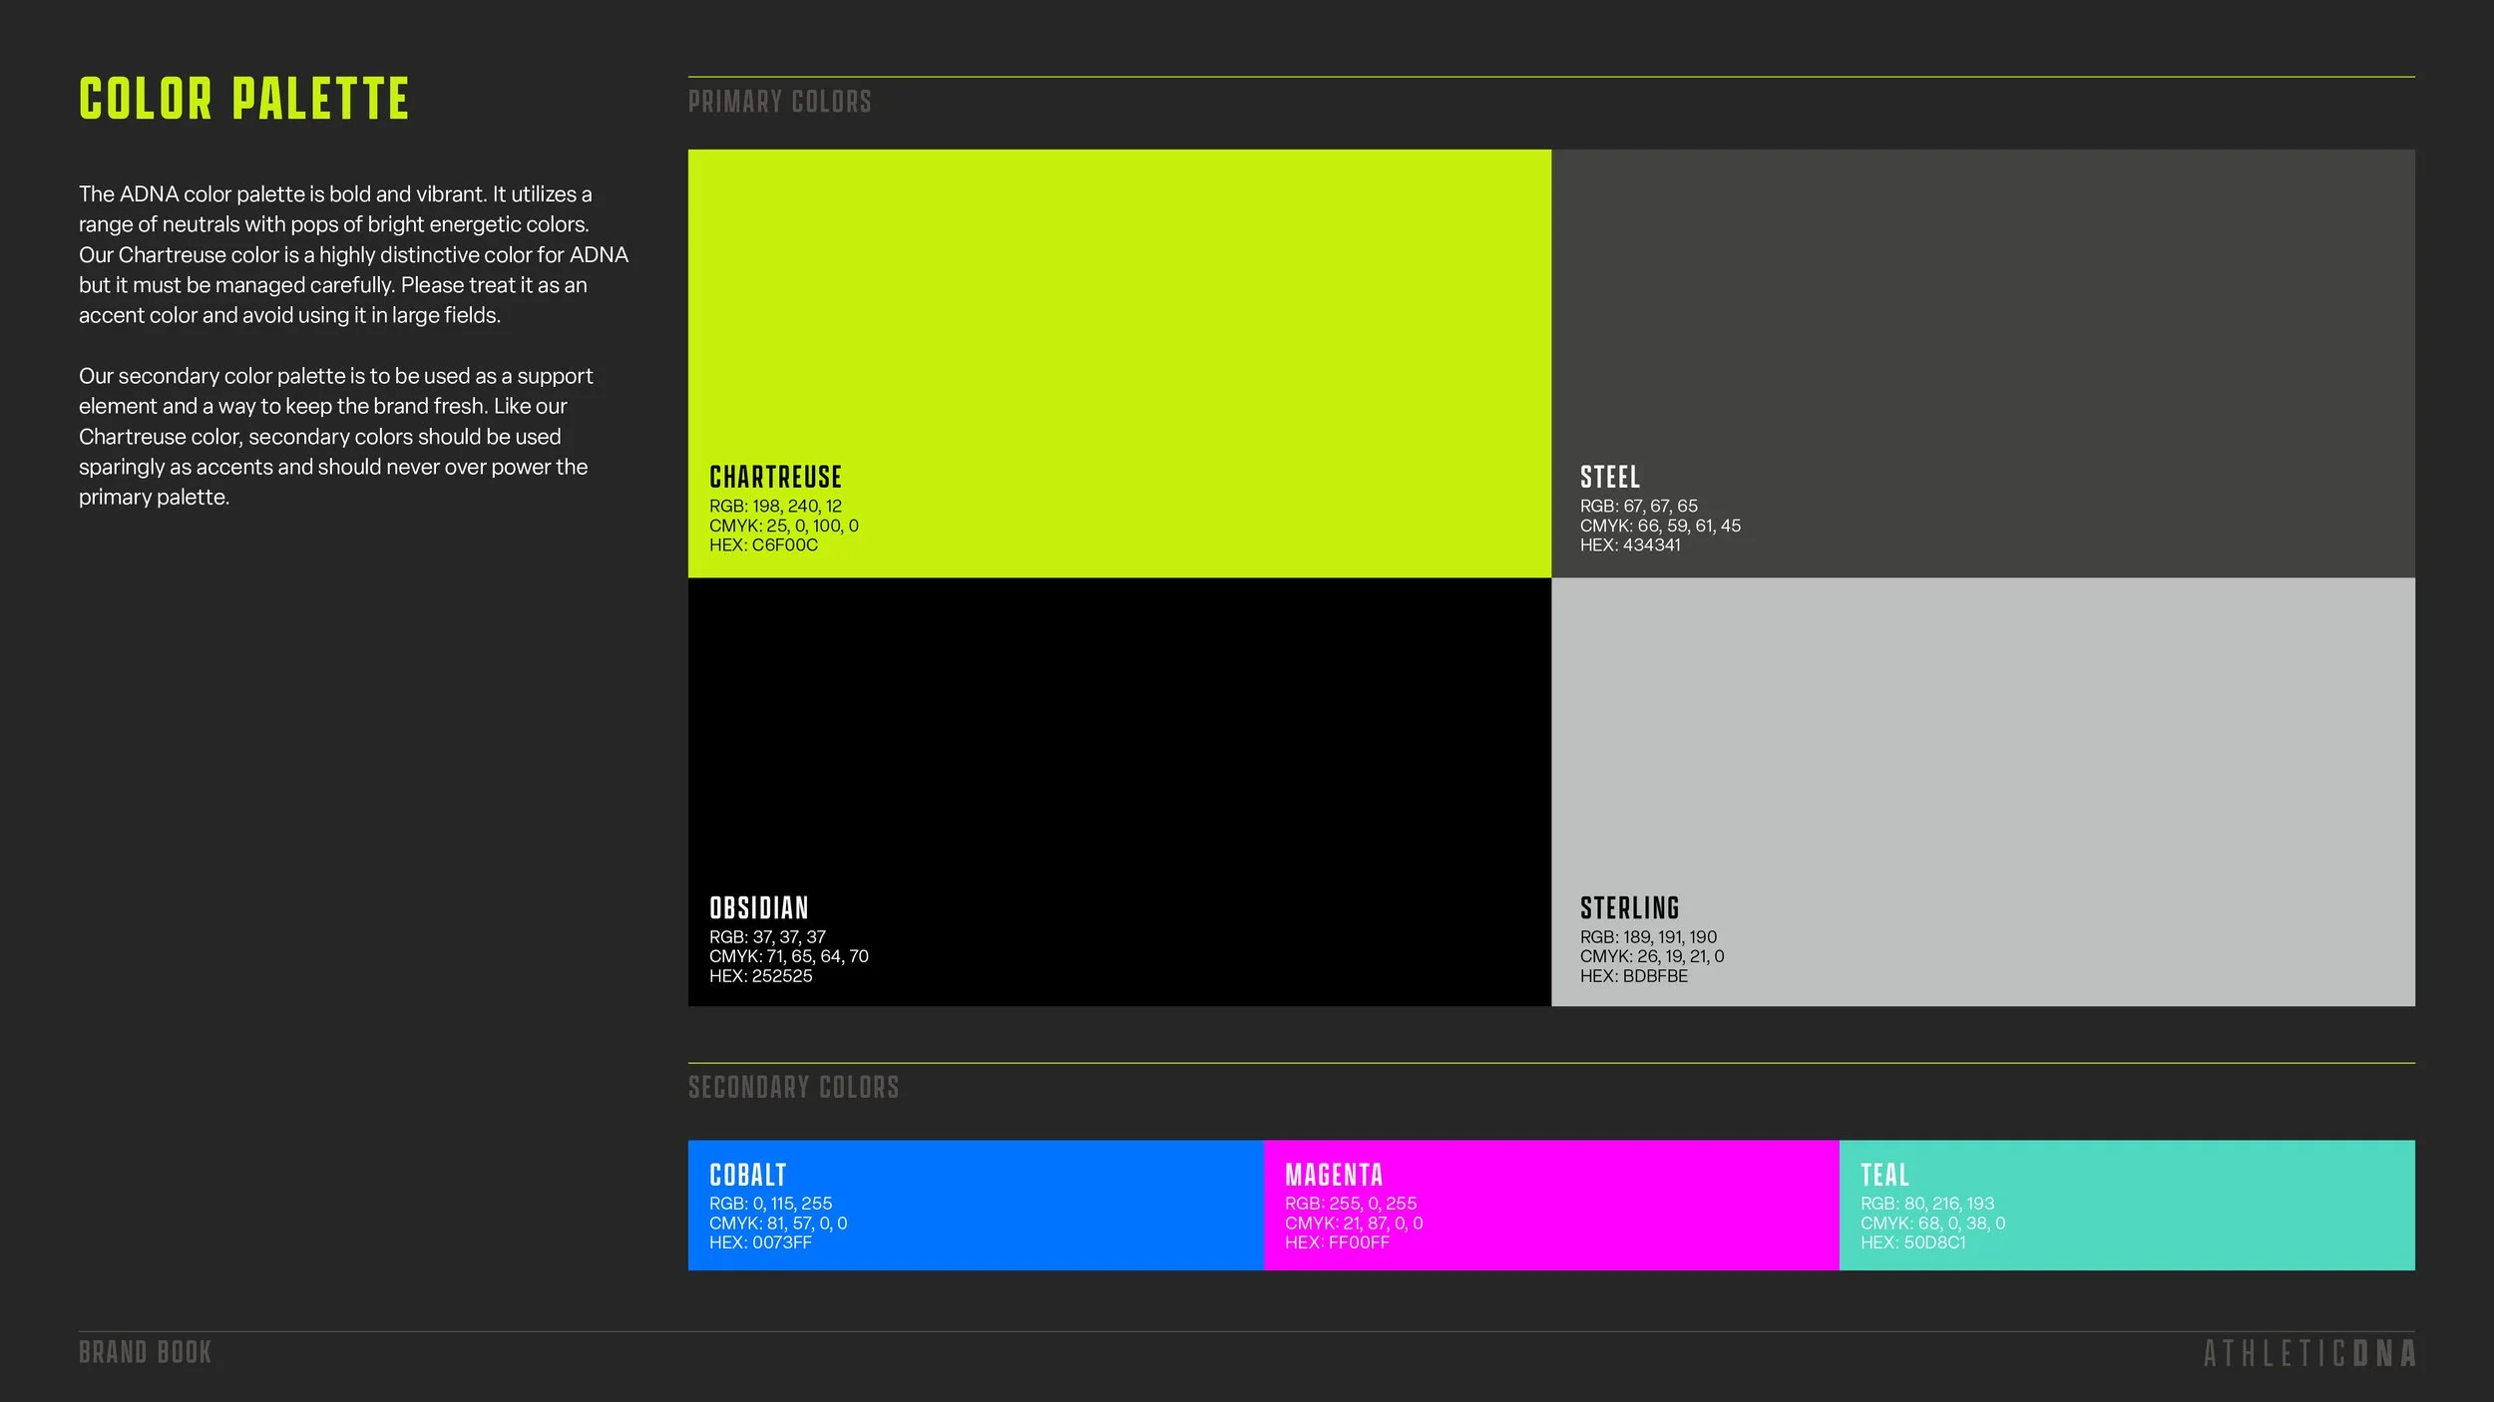2494x1402 pixels.
Task: Click the Cobalt blue swatch
Action: pyautogui.click(x=976, y=1205)
